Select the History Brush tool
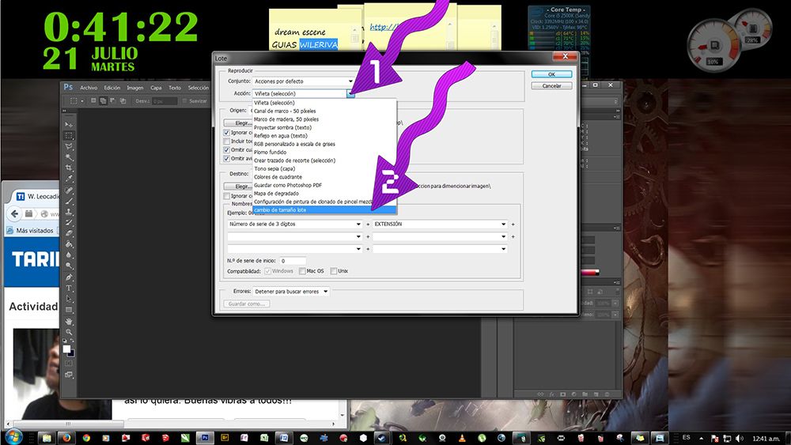The image size is (791, 445). point(69,222)
